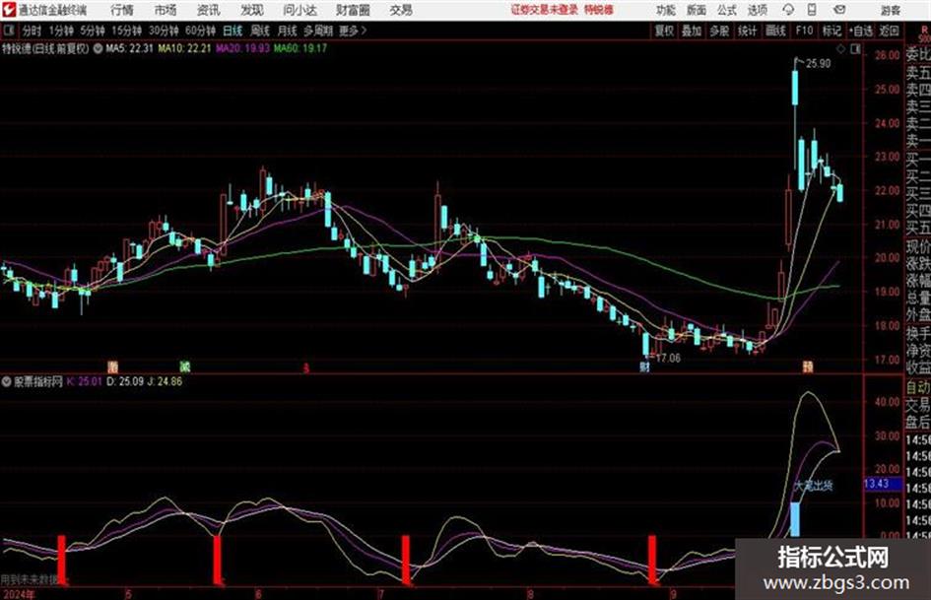Open the 财富圈 menu
This screenshot has height=600, width=931.
point(353,10)
